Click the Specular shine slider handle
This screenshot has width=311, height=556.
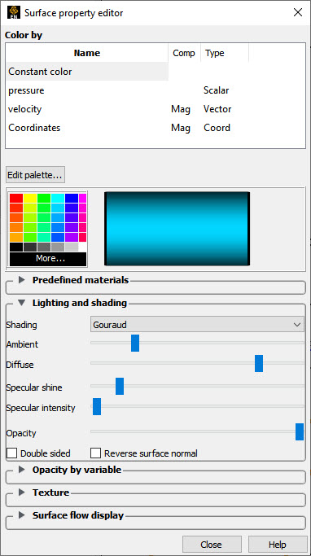[x=120, y=386]
